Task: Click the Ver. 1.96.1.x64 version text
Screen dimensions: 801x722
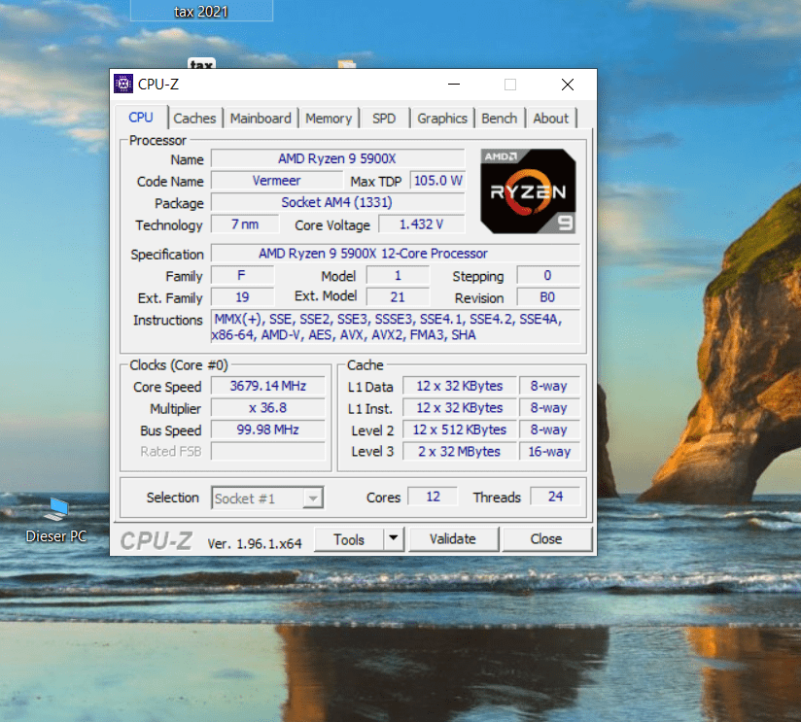Action: click(x=255, y=543)
